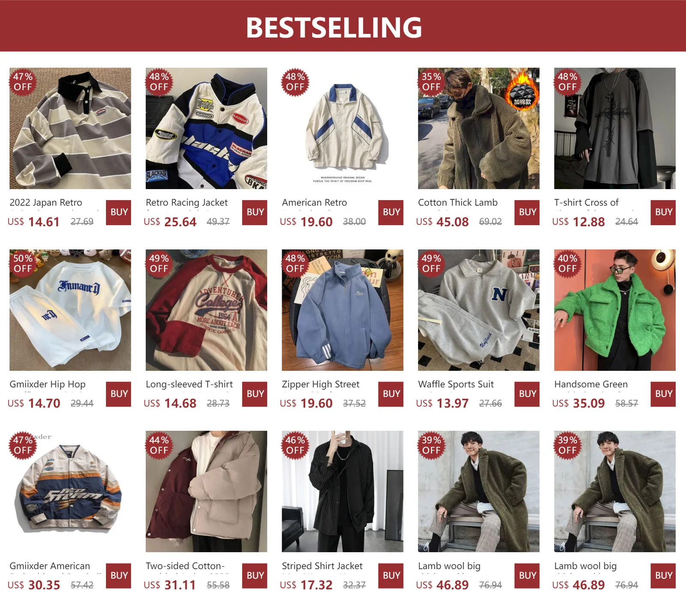The image size is (686, 607).
Task: Click the 48% OFF badge on Retro Racing Jacket
Action: tap(159, 82)
